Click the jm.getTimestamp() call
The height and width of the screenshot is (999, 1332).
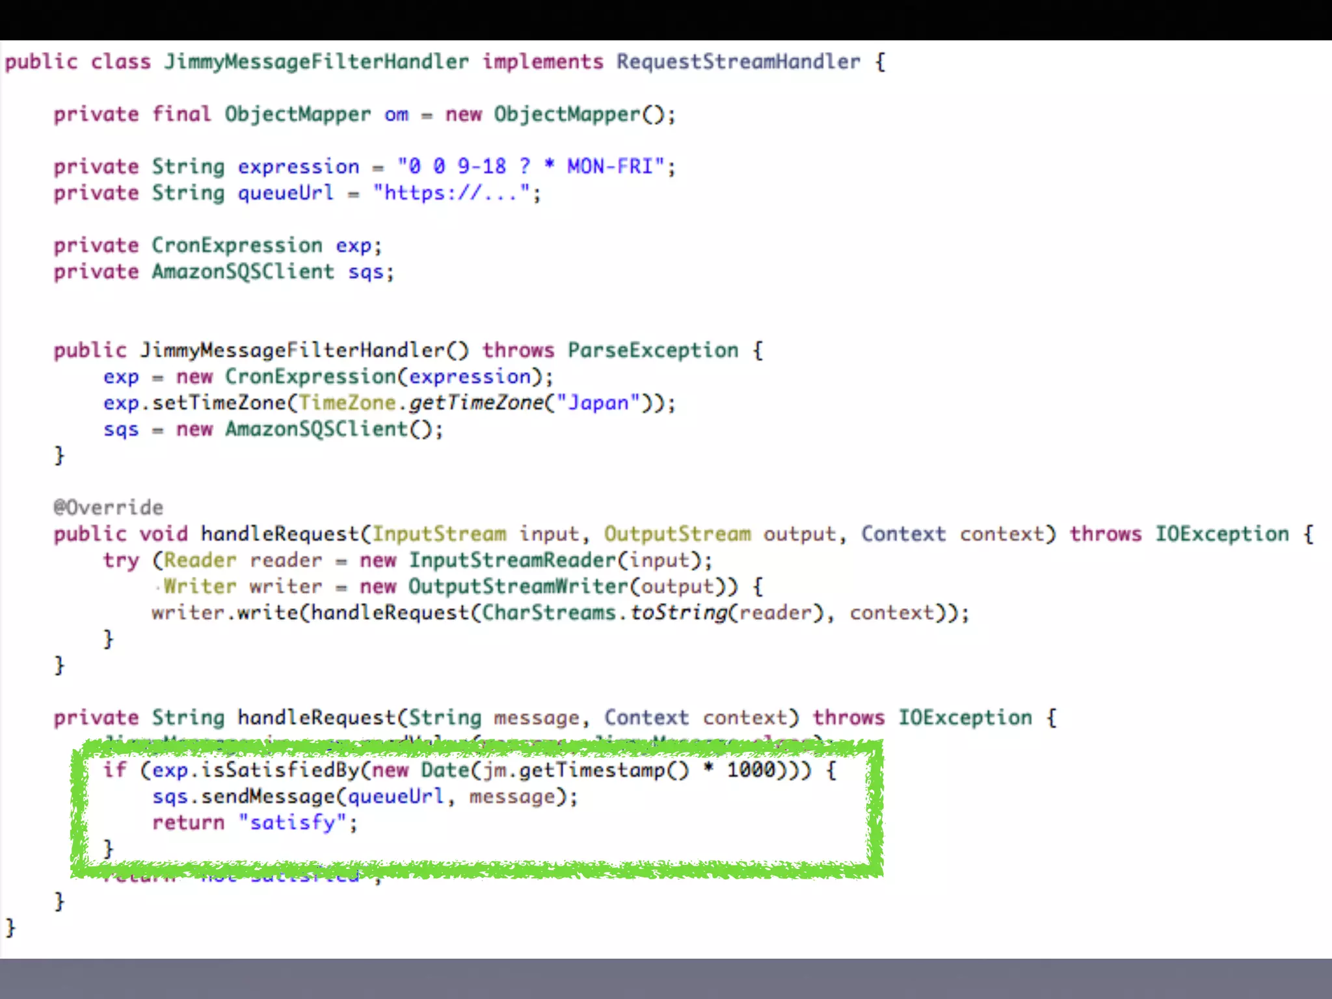click(x=585, y=770)
